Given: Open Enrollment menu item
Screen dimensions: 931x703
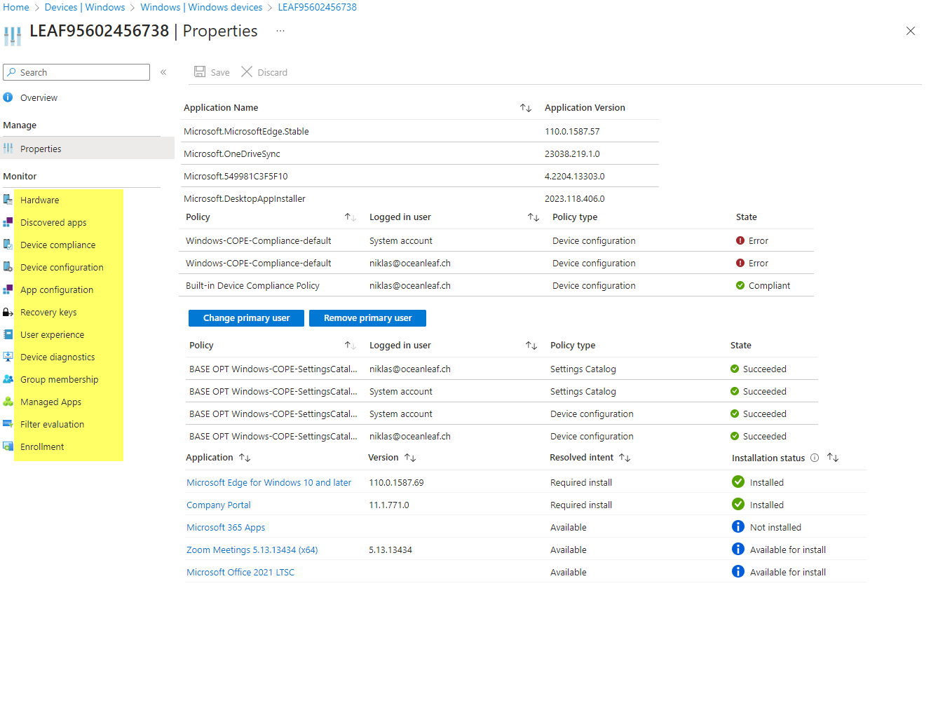Looking at the screenshot, I should pyautogui.click(x=42, y=446).
